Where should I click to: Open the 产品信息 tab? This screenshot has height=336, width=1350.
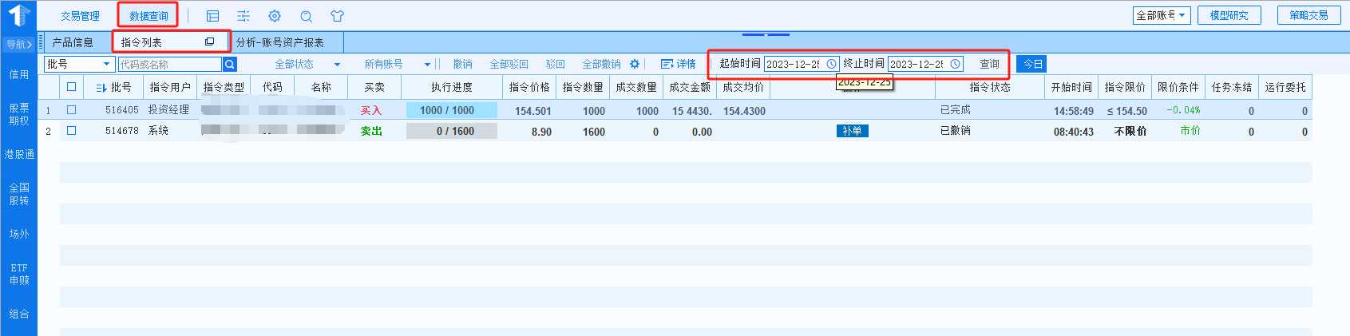pos(73,42)
